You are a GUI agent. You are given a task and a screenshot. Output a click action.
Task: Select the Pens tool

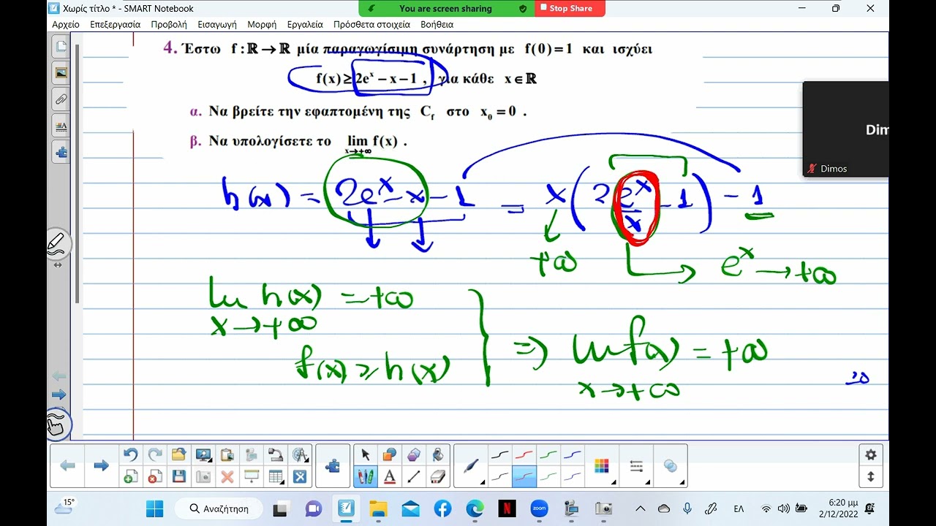[x=365, y=476]
